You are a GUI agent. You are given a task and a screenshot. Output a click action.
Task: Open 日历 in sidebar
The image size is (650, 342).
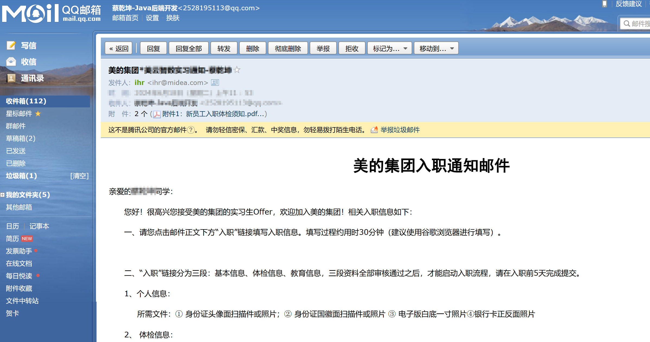point(12,226)
